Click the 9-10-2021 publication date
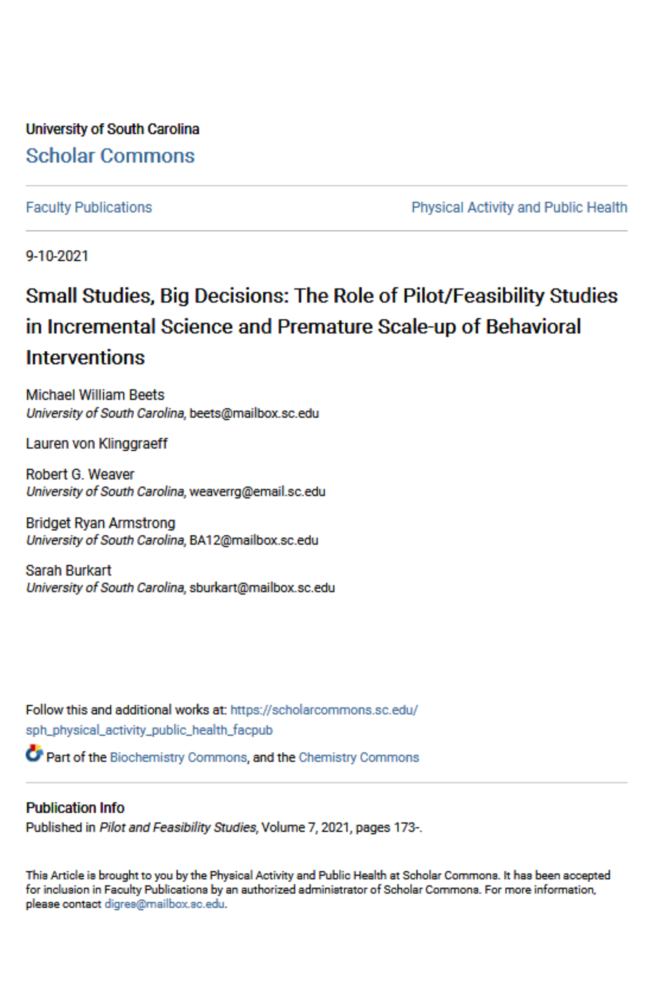Screen dimensions: 657x985 point(57,256)
